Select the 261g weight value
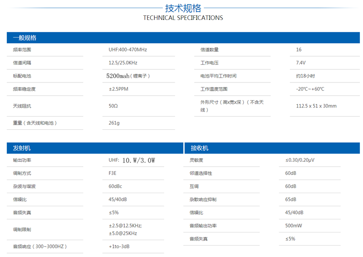 click(114, 123)
